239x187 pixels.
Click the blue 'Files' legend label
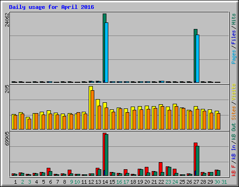click(x=233, y=37)
